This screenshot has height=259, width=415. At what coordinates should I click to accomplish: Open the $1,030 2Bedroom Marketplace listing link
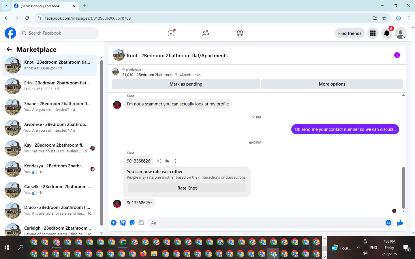(x=161, y=75)
